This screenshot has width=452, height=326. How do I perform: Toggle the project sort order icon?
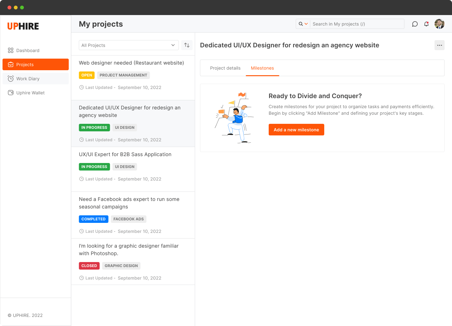point(187,45)
